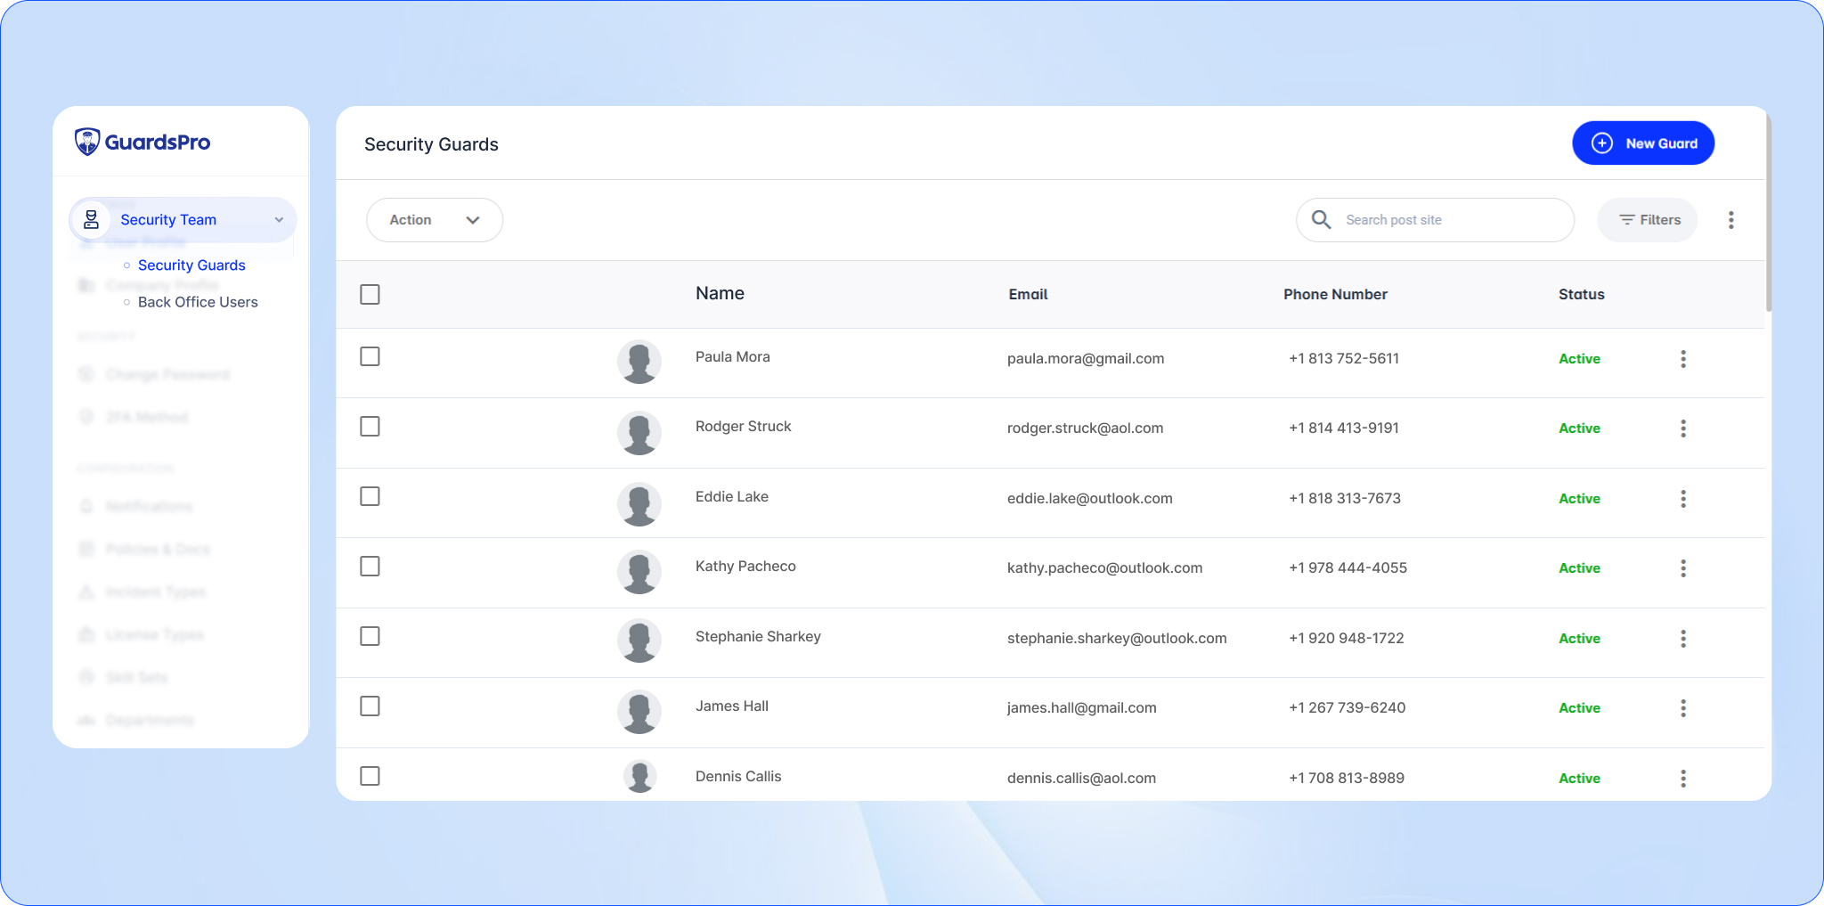Open row options for Eddie Lake
Viewport: 1824px width, 906px height.
tap(1683, 499)
